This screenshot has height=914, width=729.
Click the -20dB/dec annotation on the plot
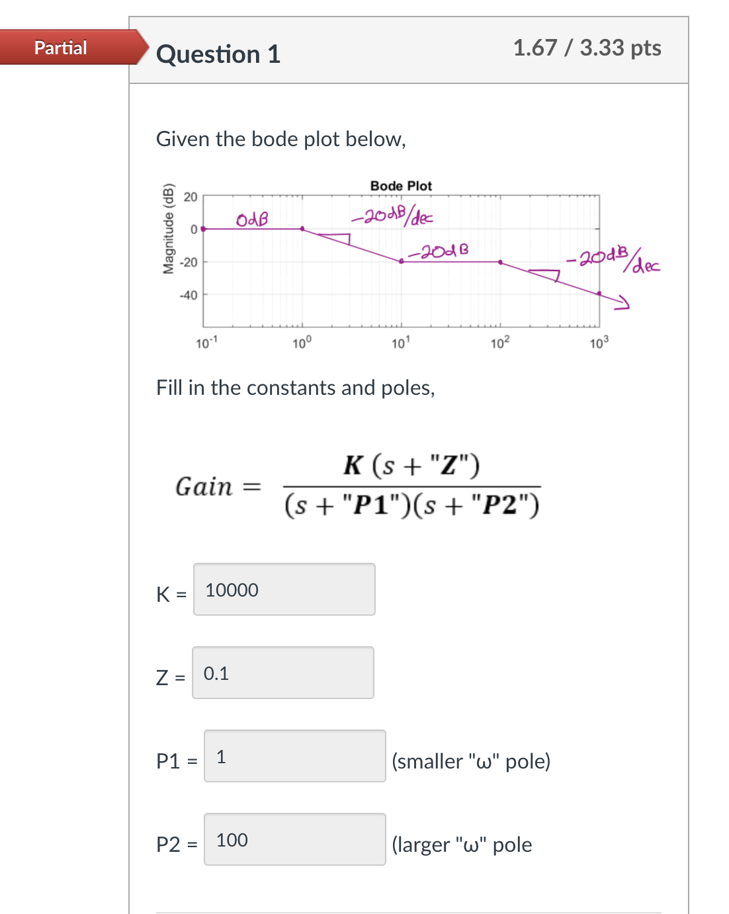[392, 214]
